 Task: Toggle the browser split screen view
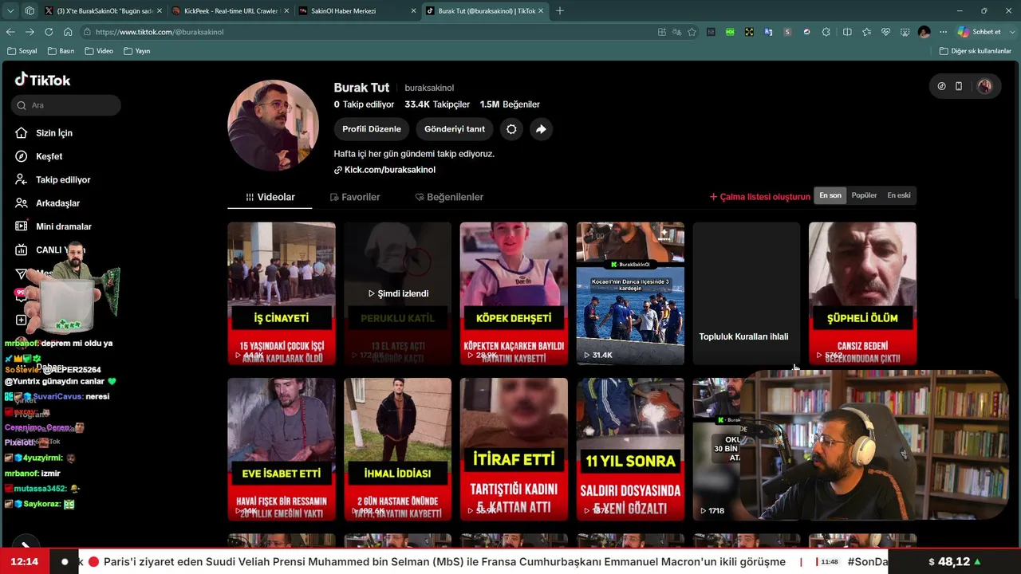(847, 32)
